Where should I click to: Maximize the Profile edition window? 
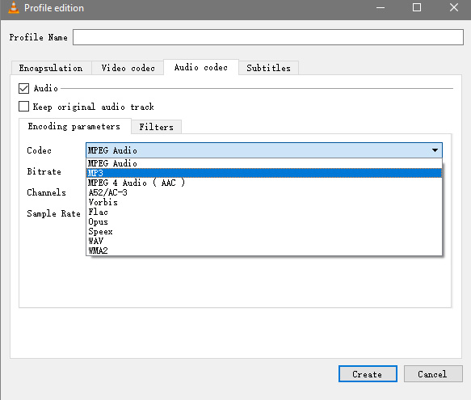pyautogui.click(x=417, y=7)
